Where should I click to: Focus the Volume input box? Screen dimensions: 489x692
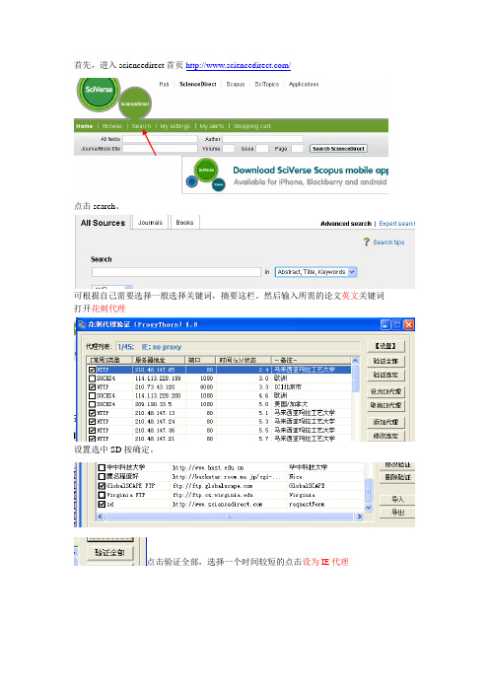228,149
